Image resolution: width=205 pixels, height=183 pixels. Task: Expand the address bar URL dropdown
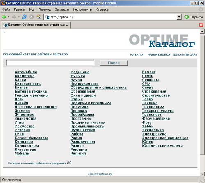[x=179, y=17]
